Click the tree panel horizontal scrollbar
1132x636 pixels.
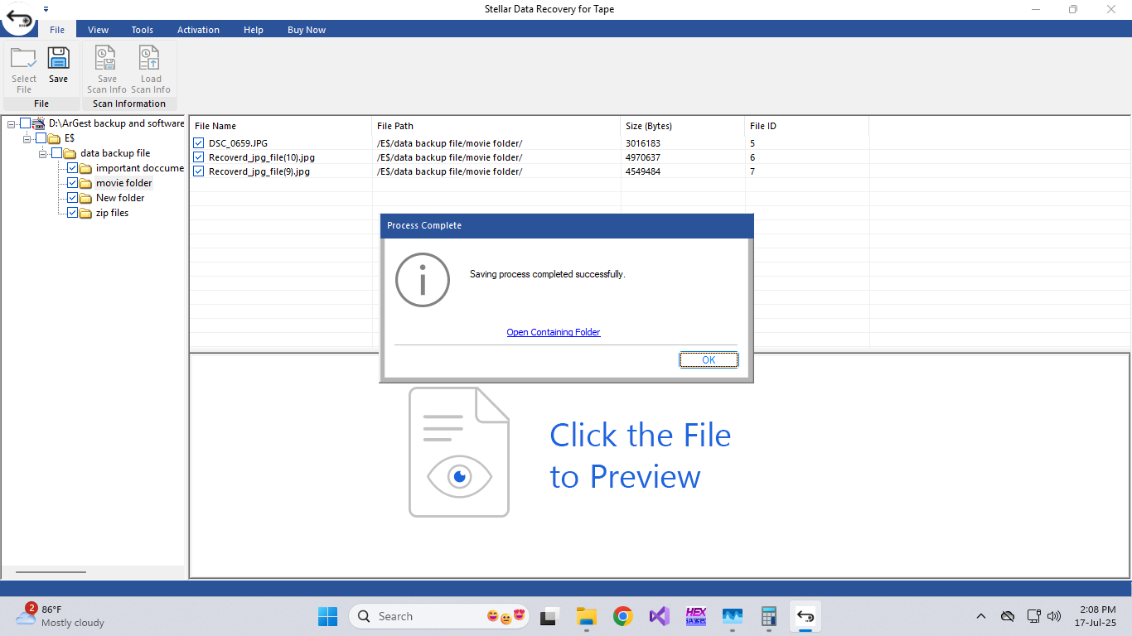(x=51, y=572)
